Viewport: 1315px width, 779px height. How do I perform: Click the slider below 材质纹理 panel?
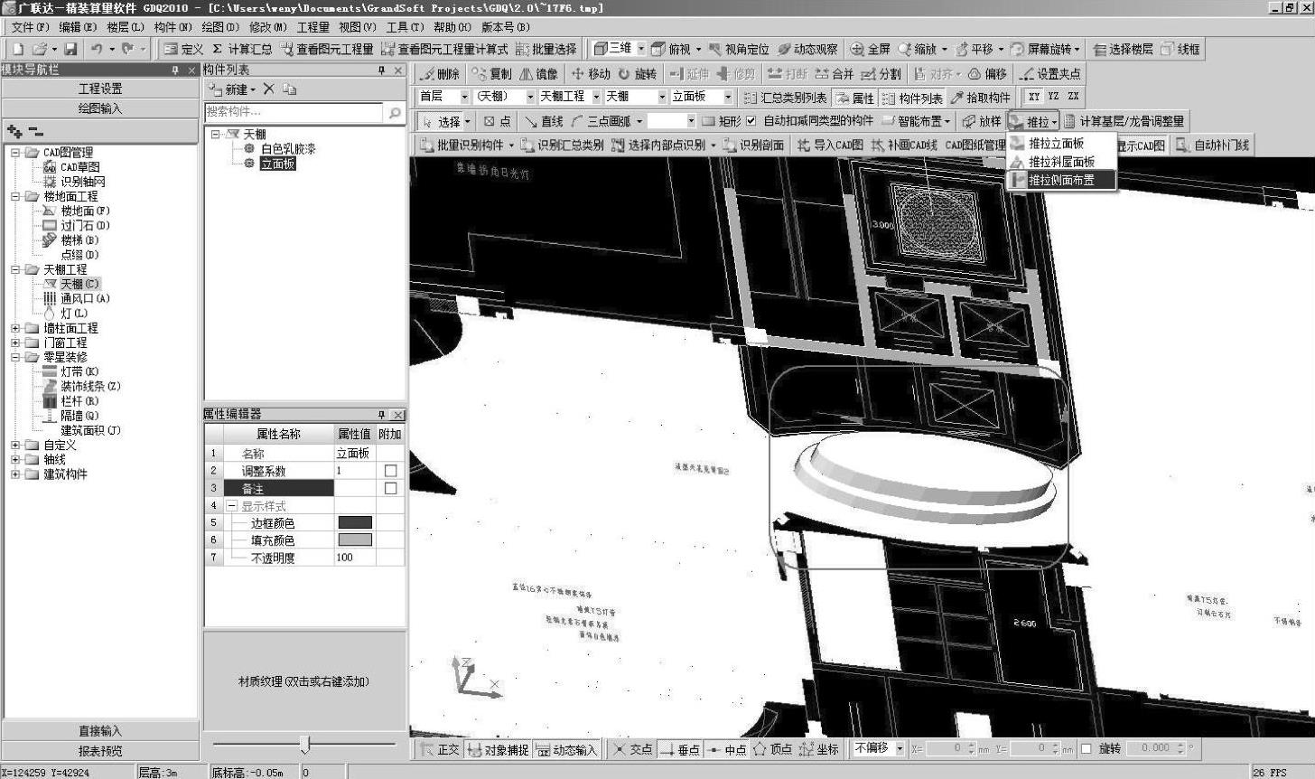tap(305, 745)
